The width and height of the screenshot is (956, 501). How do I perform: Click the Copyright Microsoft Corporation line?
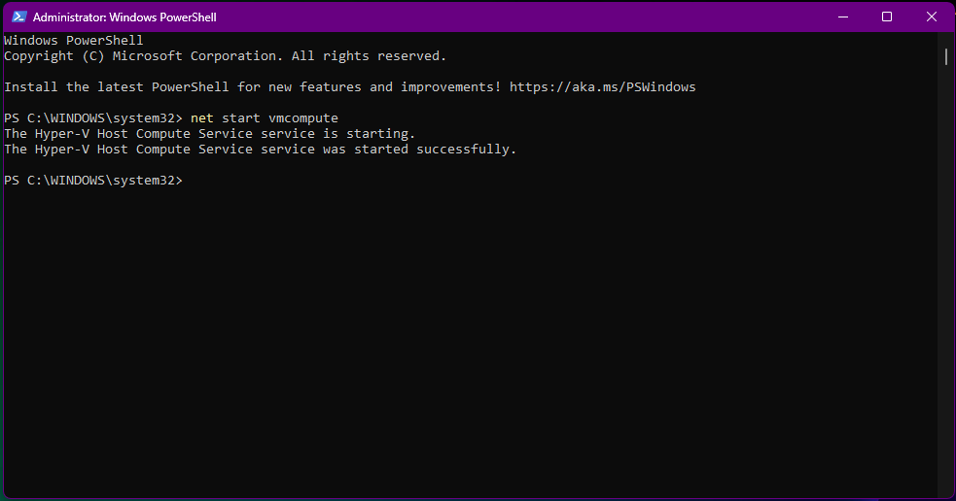[225, 56]
